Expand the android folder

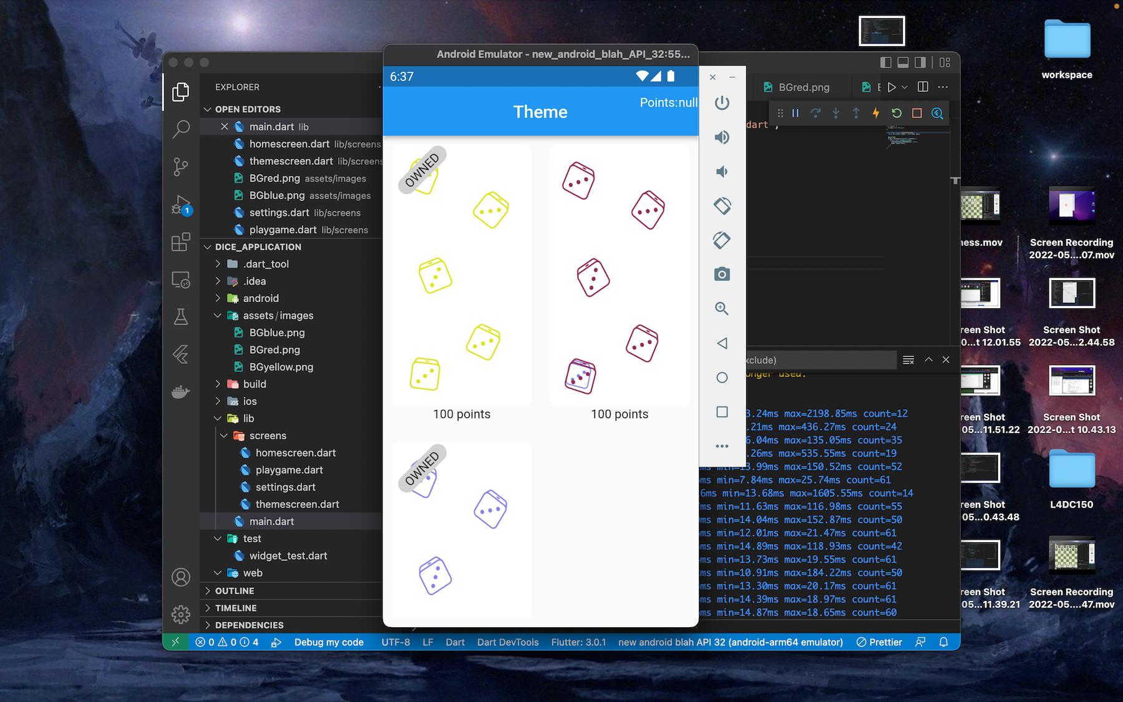[x=291, y=298]
